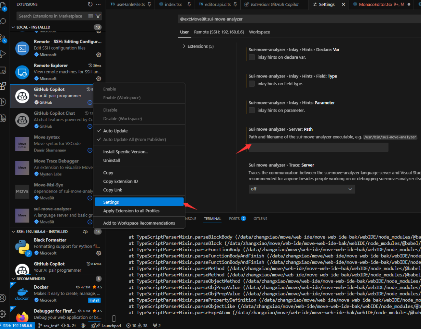The image size is (421, 329).
Task: Switch to the useHanleFile.ts editor tab
Action: (130, 4)
